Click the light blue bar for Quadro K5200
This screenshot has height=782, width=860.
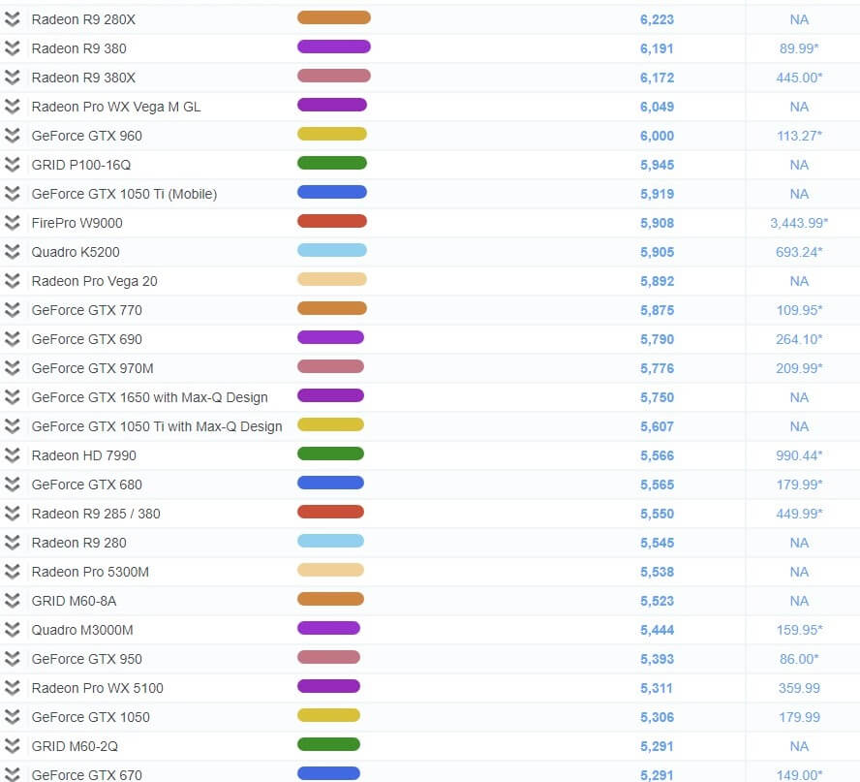[332, 250]
